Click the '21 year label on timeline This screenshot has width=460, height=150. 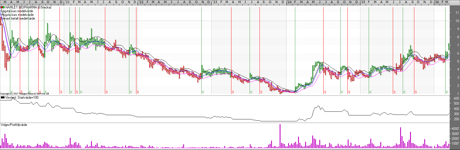tap(67, 2)
